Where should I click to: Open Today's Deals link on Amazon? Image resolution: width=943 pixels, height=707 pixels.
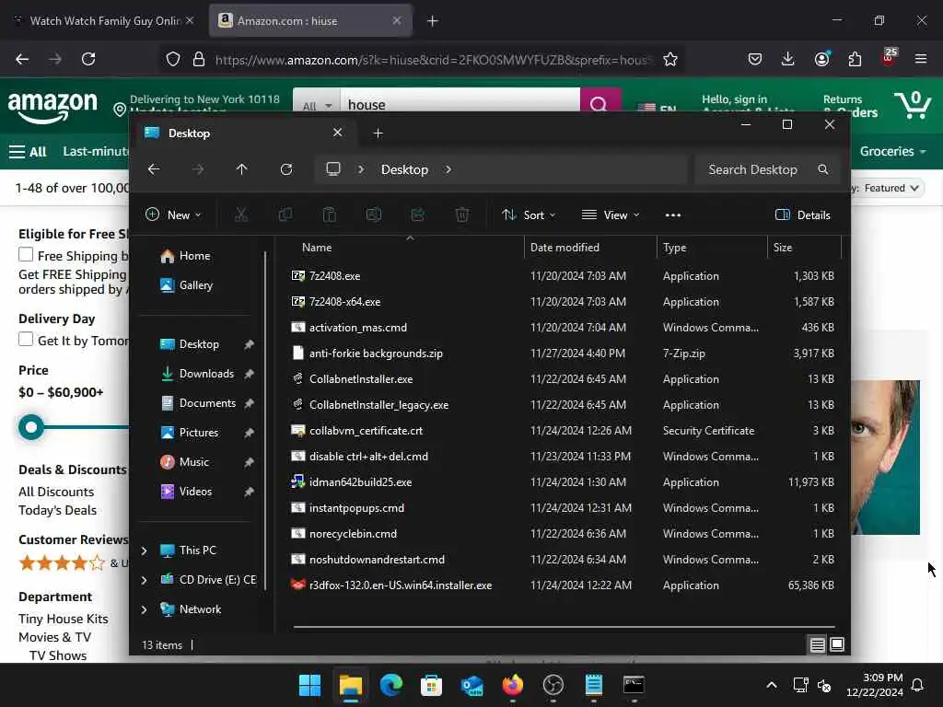pyautogui.click(x=58, y=510)
